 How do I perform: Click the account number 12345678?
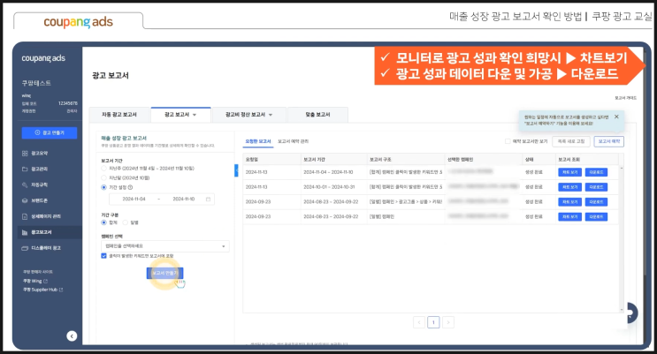coord(68,103)
